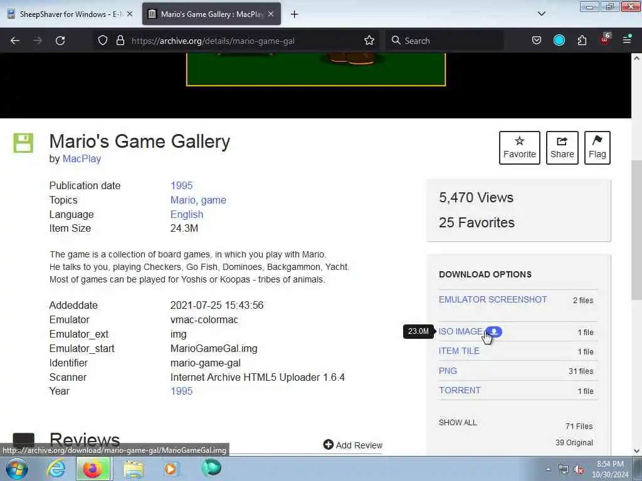
Task: Select the '25 Favorites' text
Action: 476,222
